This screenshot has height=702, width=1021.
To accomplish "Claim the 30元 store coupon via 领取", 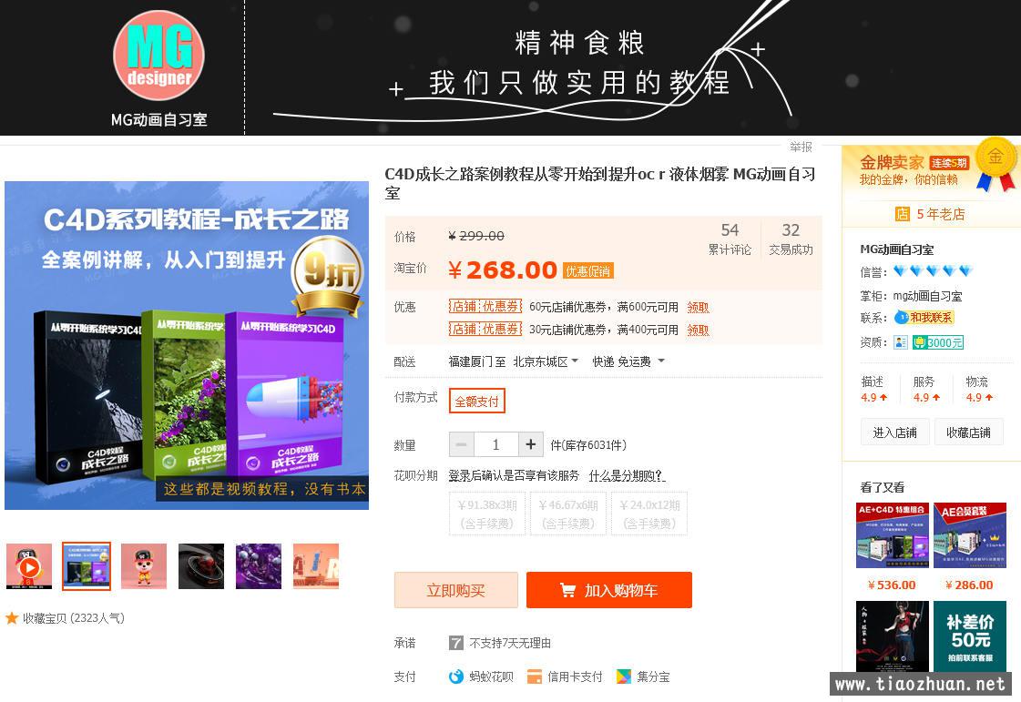I will coord(698,331).
